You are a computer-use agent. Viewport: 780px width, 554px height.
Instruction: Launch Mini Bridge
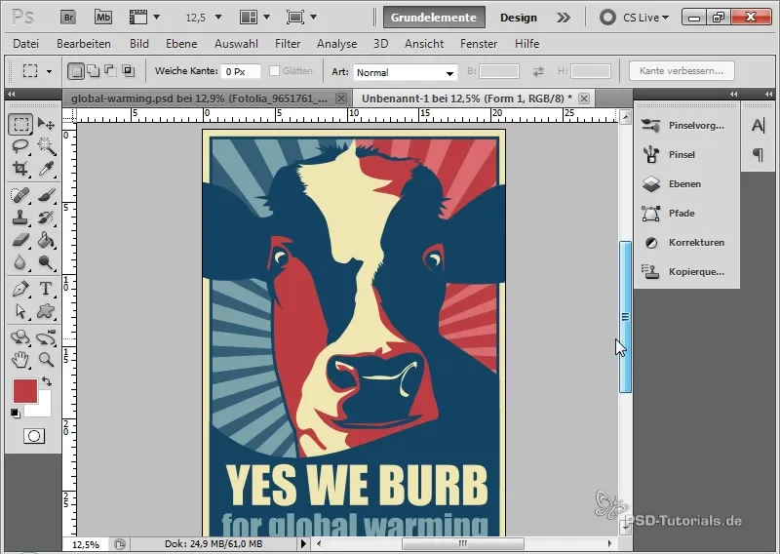[x=103, y=18]
